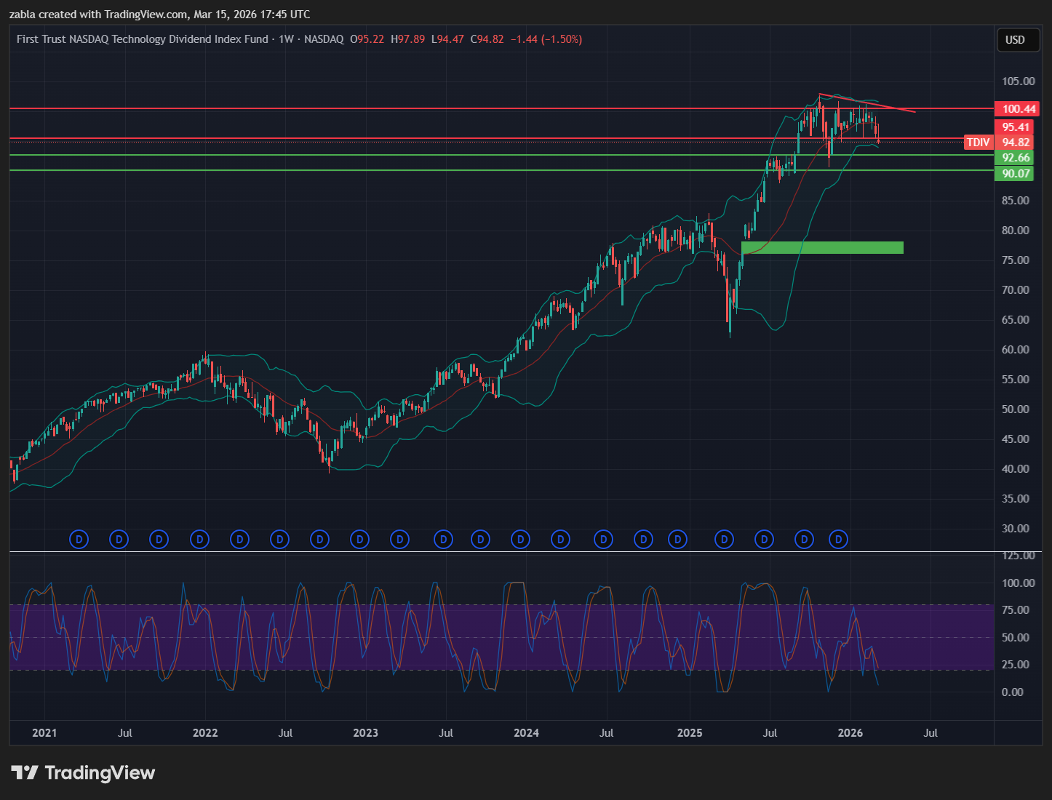Click the TradingView.com attribution text at the top
Screen dimensions: 1052x800
tap(146, 15)
